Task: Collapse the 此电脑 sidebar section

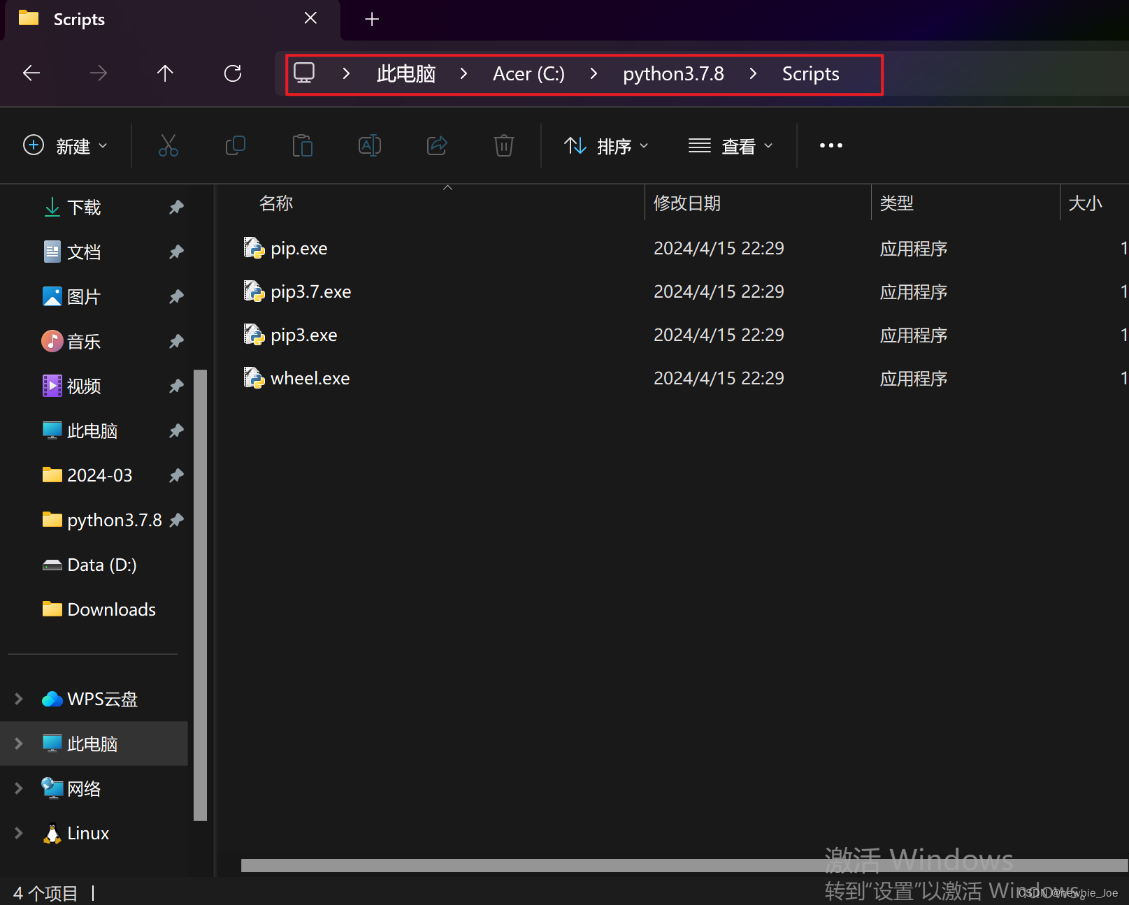Action: (x=17, y=743)
